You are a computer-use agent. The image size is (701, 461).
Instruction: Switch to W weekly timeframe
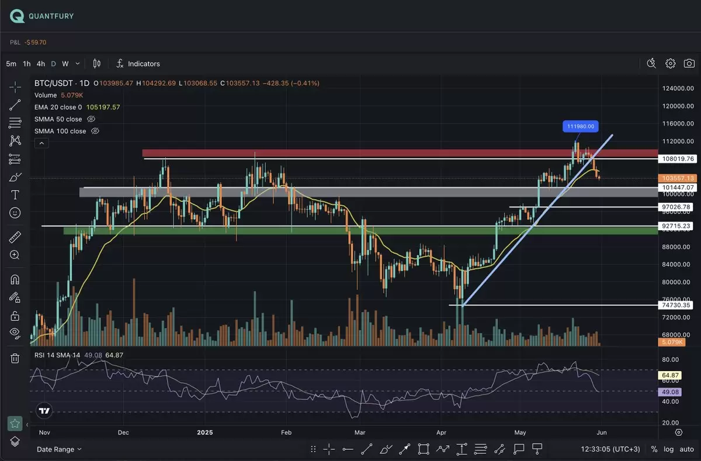(x=65, y=64)
